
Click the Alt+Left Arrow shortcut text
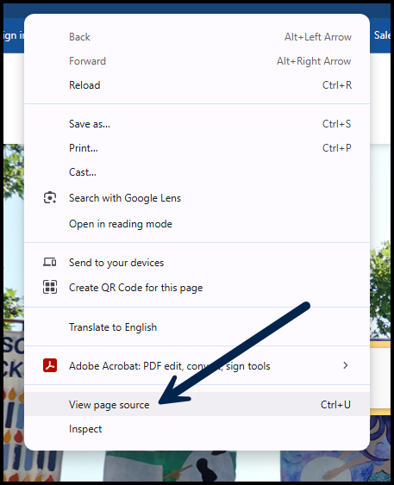tap(318, 37)
